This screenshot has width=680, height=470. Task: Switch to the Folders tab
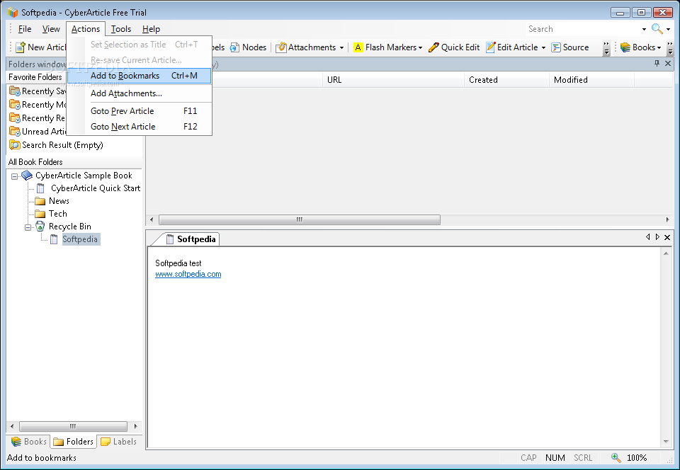coord(73,442)
